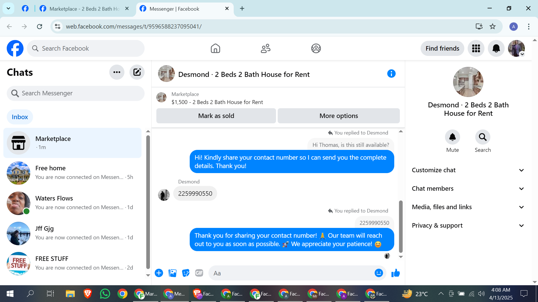538x302 pixels.
Task: Bookmark this page with star icon
Action: pyautogui.click(x=493, y=26)
